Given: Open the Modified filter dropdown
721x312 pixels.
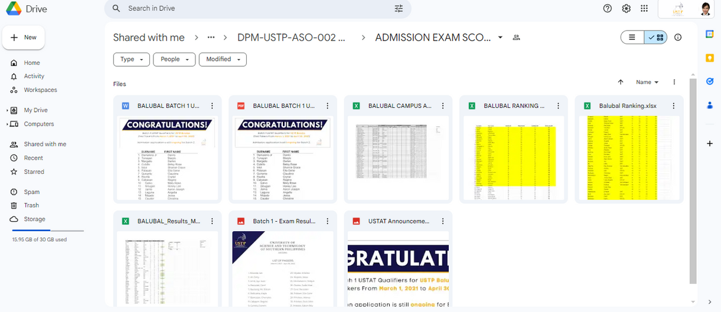Looking at the screenshot, I should (x=223, y=59).
